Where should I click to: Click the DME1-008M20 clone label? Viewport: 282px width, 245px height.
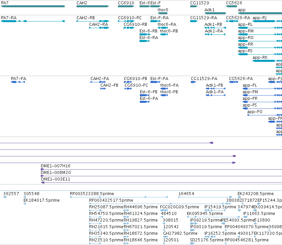click(56, 173)
